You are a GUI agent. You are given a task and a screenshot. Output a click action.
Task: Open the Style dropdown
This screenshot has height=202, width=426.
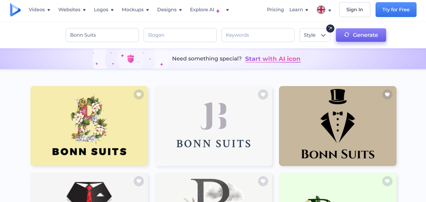point(315,35)
